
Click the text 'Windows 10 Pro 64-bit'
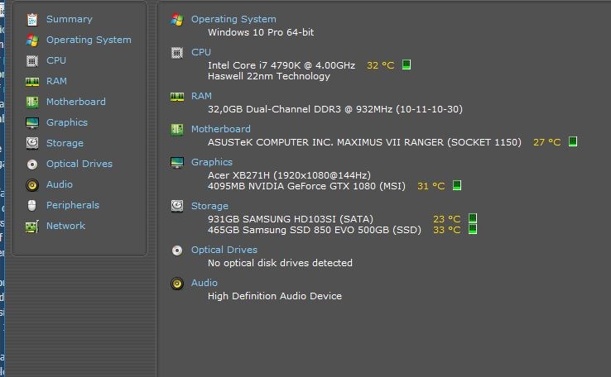coord(261,32)
